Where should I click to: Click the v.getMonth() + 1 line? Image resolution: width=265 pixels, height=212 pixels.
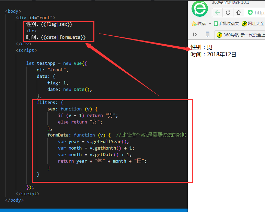point(96,148)
